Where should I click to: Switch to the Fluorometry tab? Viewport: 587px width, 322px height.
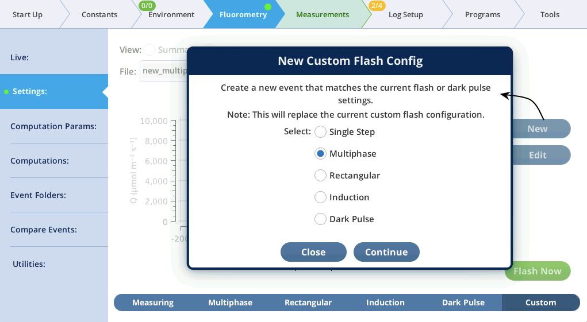(x=243, y=14)
